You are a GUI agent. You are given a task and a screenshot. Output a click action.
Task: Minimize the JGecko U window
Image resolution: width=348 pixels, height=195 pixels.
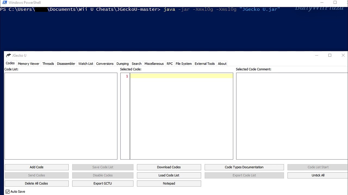pos(317,55)
